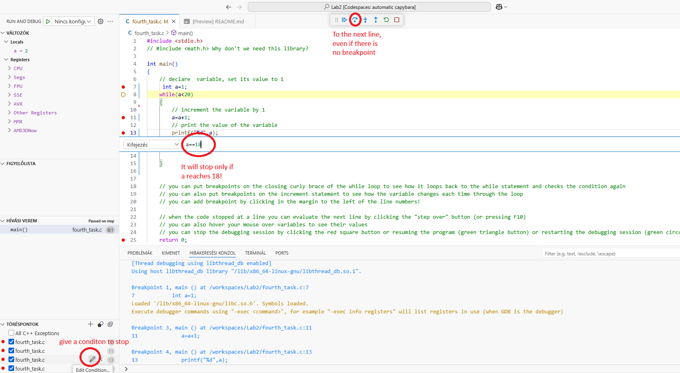Viewport: 680px width, 373px height.
Task: Open the Nincs konfigu configuration dropdown
Action: [73, 21]
